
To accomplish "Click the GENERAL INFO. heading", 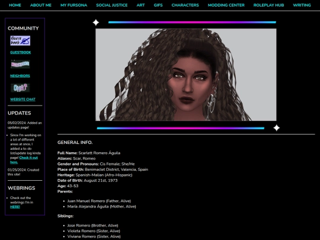I will 75,142.
